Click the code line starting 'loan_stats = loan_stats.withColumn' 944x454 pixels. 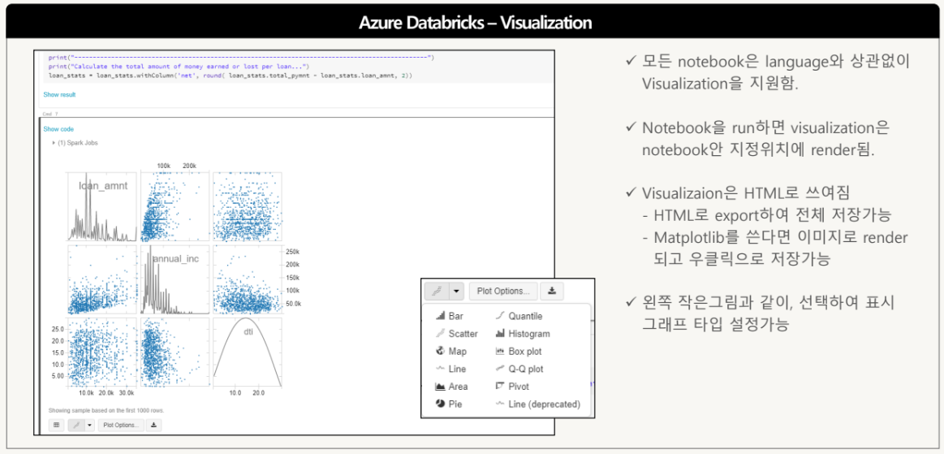230,76
